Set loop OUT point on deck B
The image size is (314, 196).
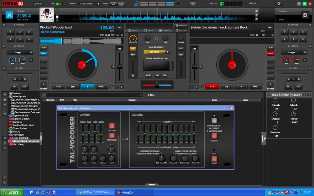(x=298, y=87)
